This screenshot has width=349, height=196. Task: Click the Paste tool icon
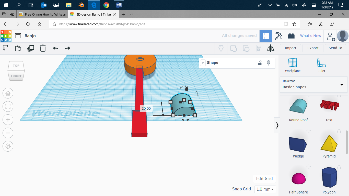pos(18,48)
